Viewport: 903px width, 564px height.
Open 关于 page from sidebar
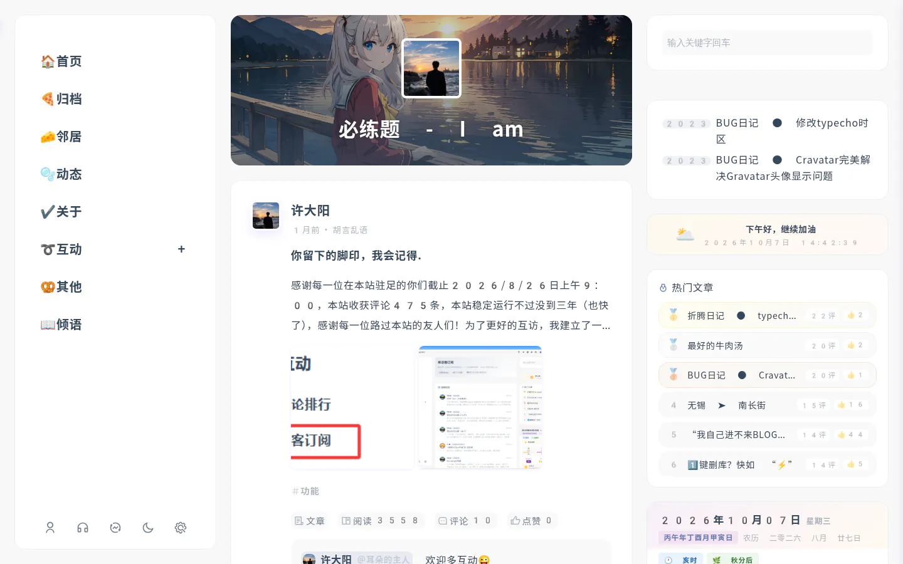tap(61, 212)
